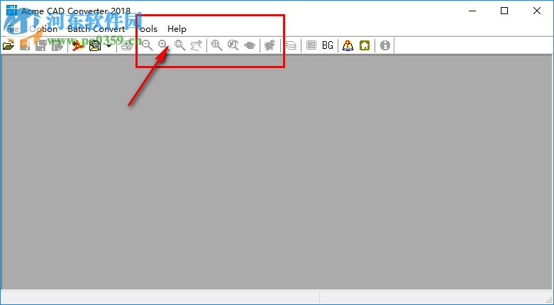The height and width of the screenshot is (305, 554).
Task: Click the PDF convert icon
Action: pyautogui.click(x=77, y=45)
